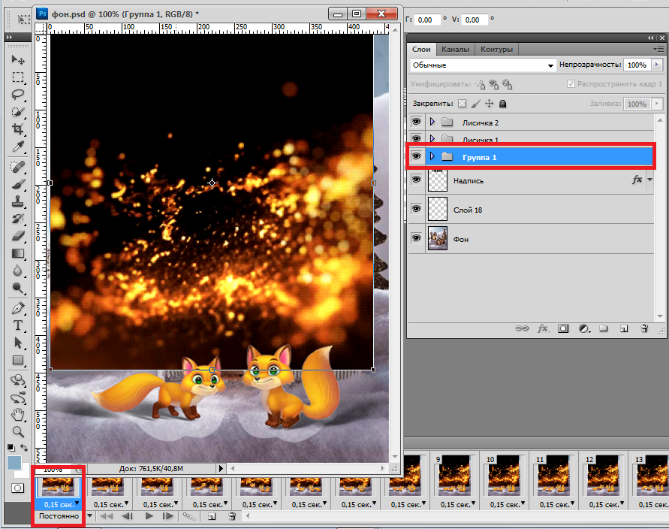
Task: Hide the Фон layer
Action: [x=416, y=237]
